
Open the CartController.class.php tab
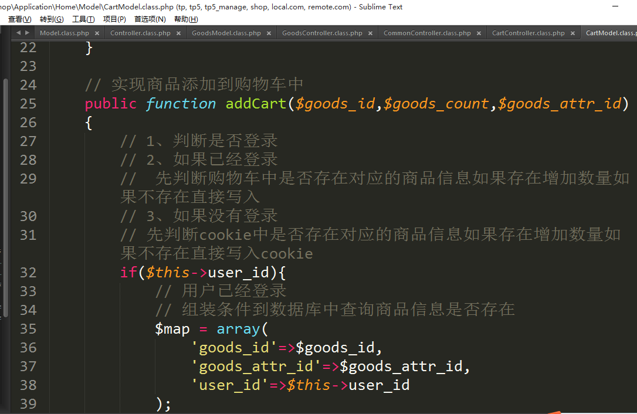pos(528,33)
